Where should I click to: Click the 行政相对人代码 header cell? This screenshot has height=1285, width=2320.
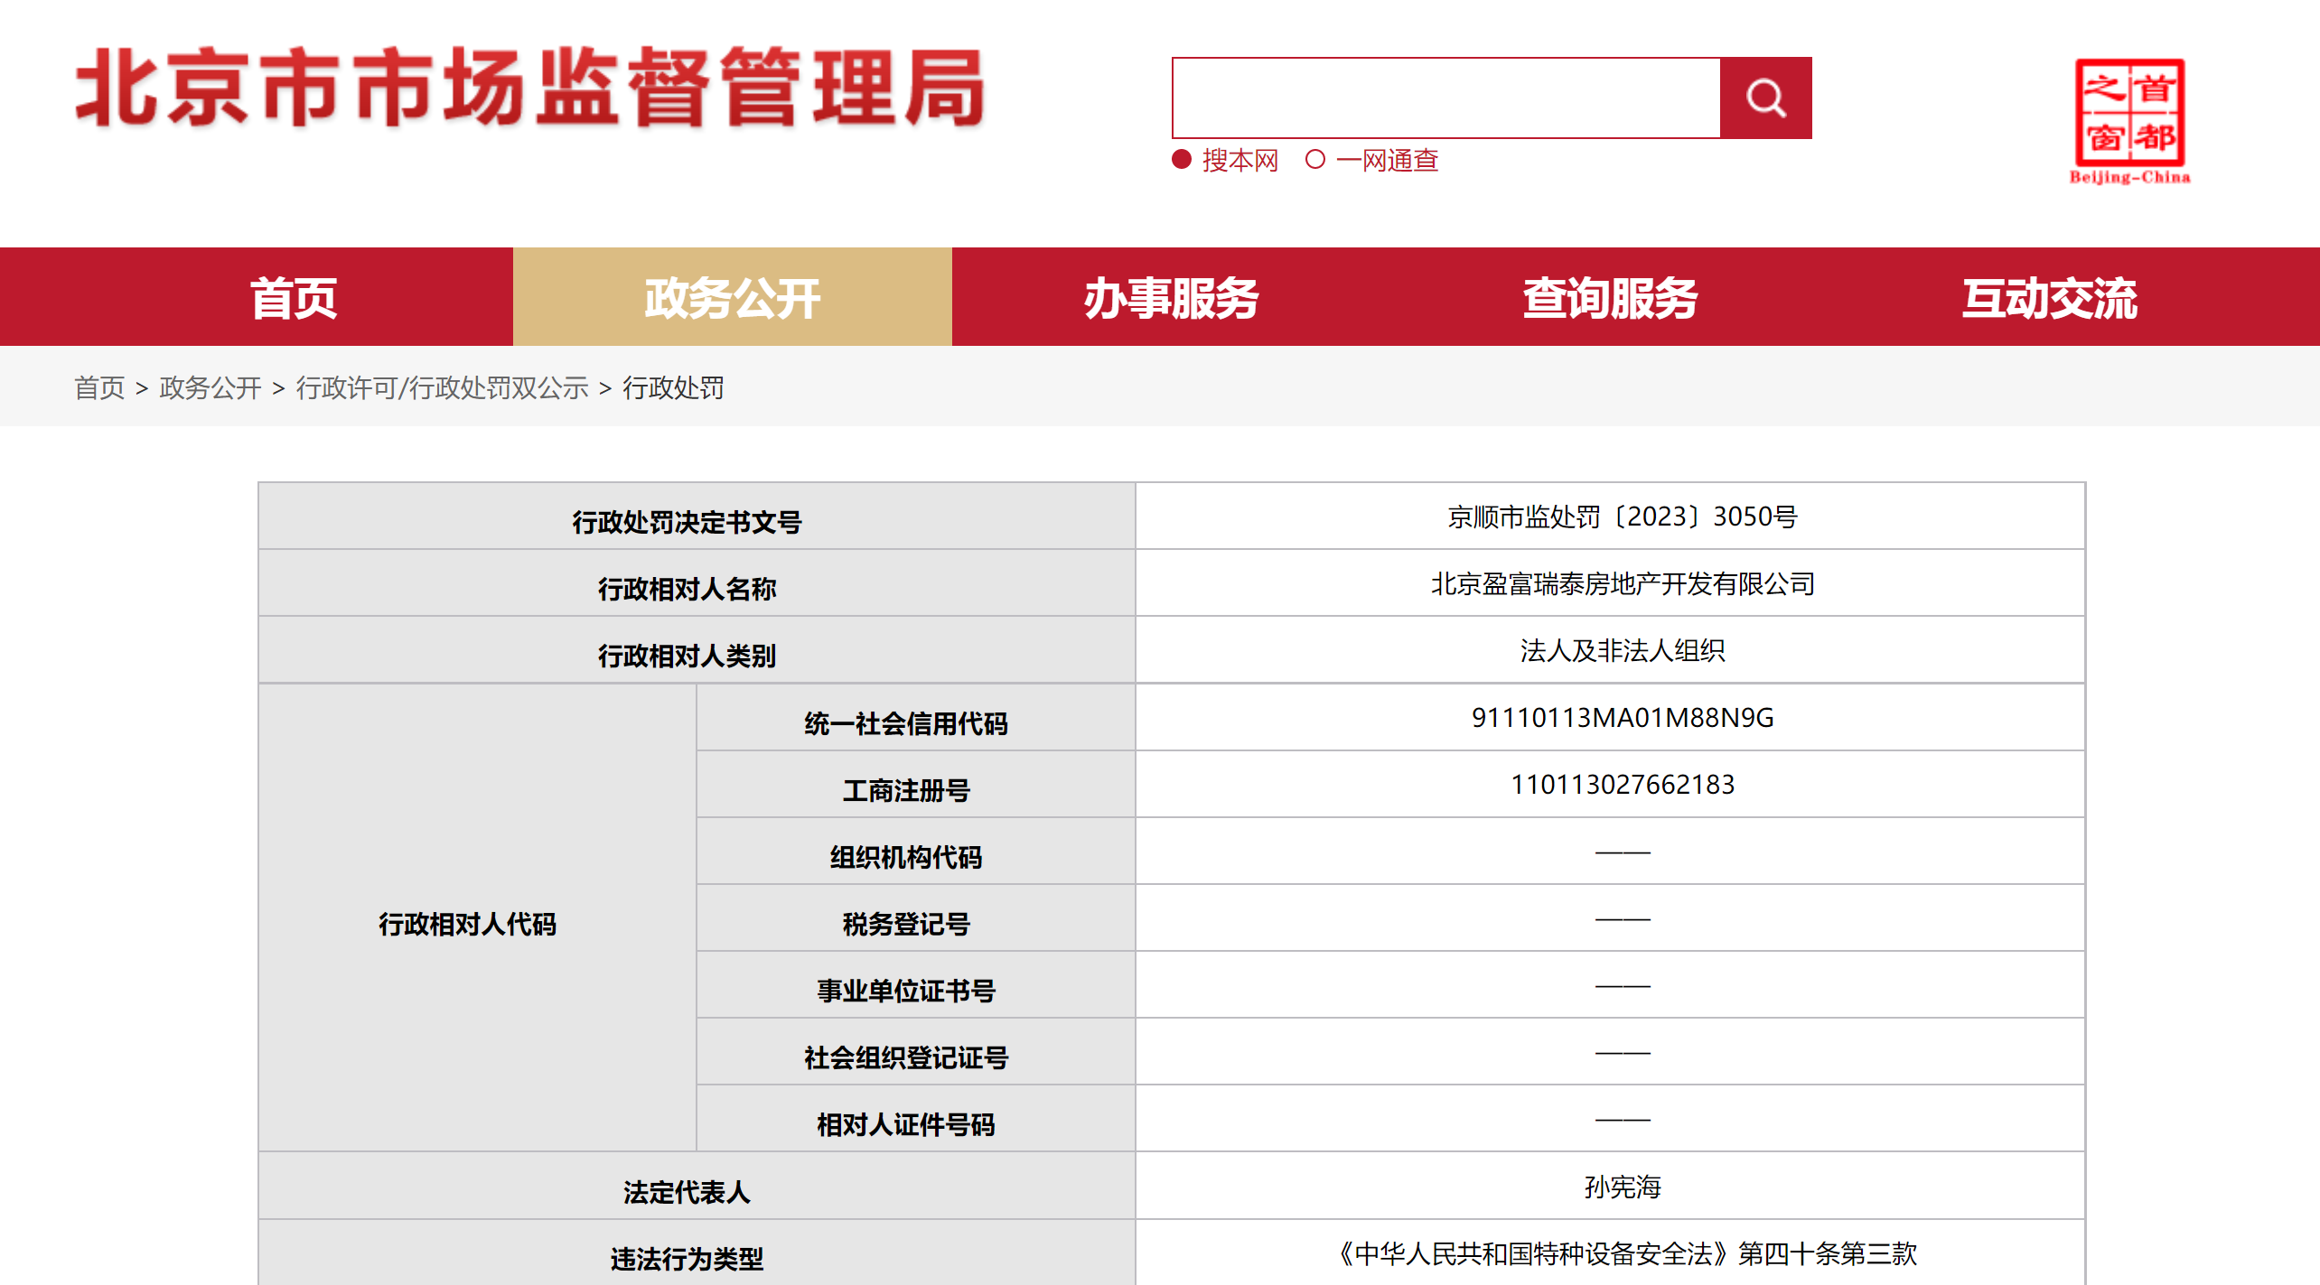[x=477, y=917]
